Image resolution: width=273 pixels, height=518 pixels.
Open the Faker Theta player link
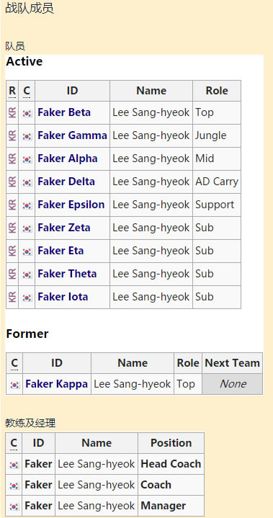tap(67, 274)
